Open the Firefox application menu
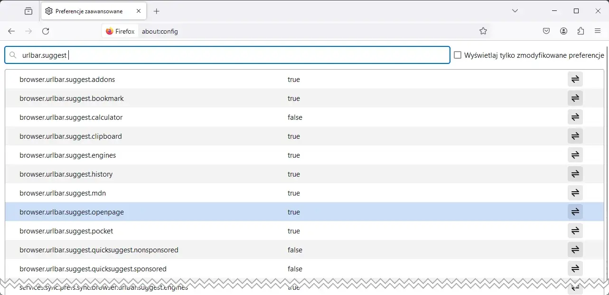The width and height of the screenshot is (609, 295). click(x=598, y=31)
